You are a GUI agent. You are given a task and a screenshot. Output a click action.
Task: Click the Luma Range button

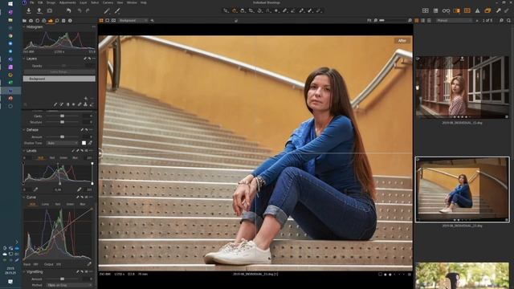pos(59,71)
